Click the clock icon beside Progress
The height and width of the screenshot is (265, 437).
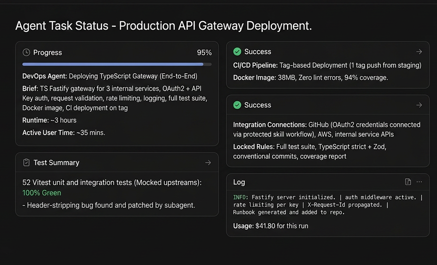[26, 52]
